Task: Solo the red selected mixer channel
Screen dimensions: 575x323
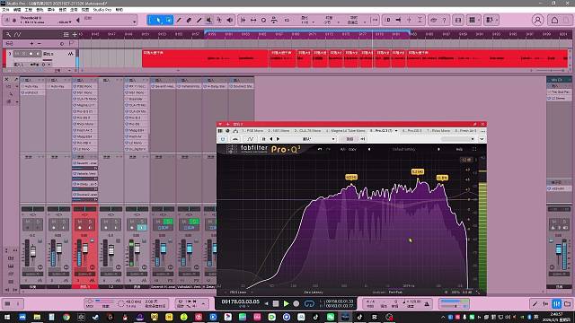Action: [90, 222]
